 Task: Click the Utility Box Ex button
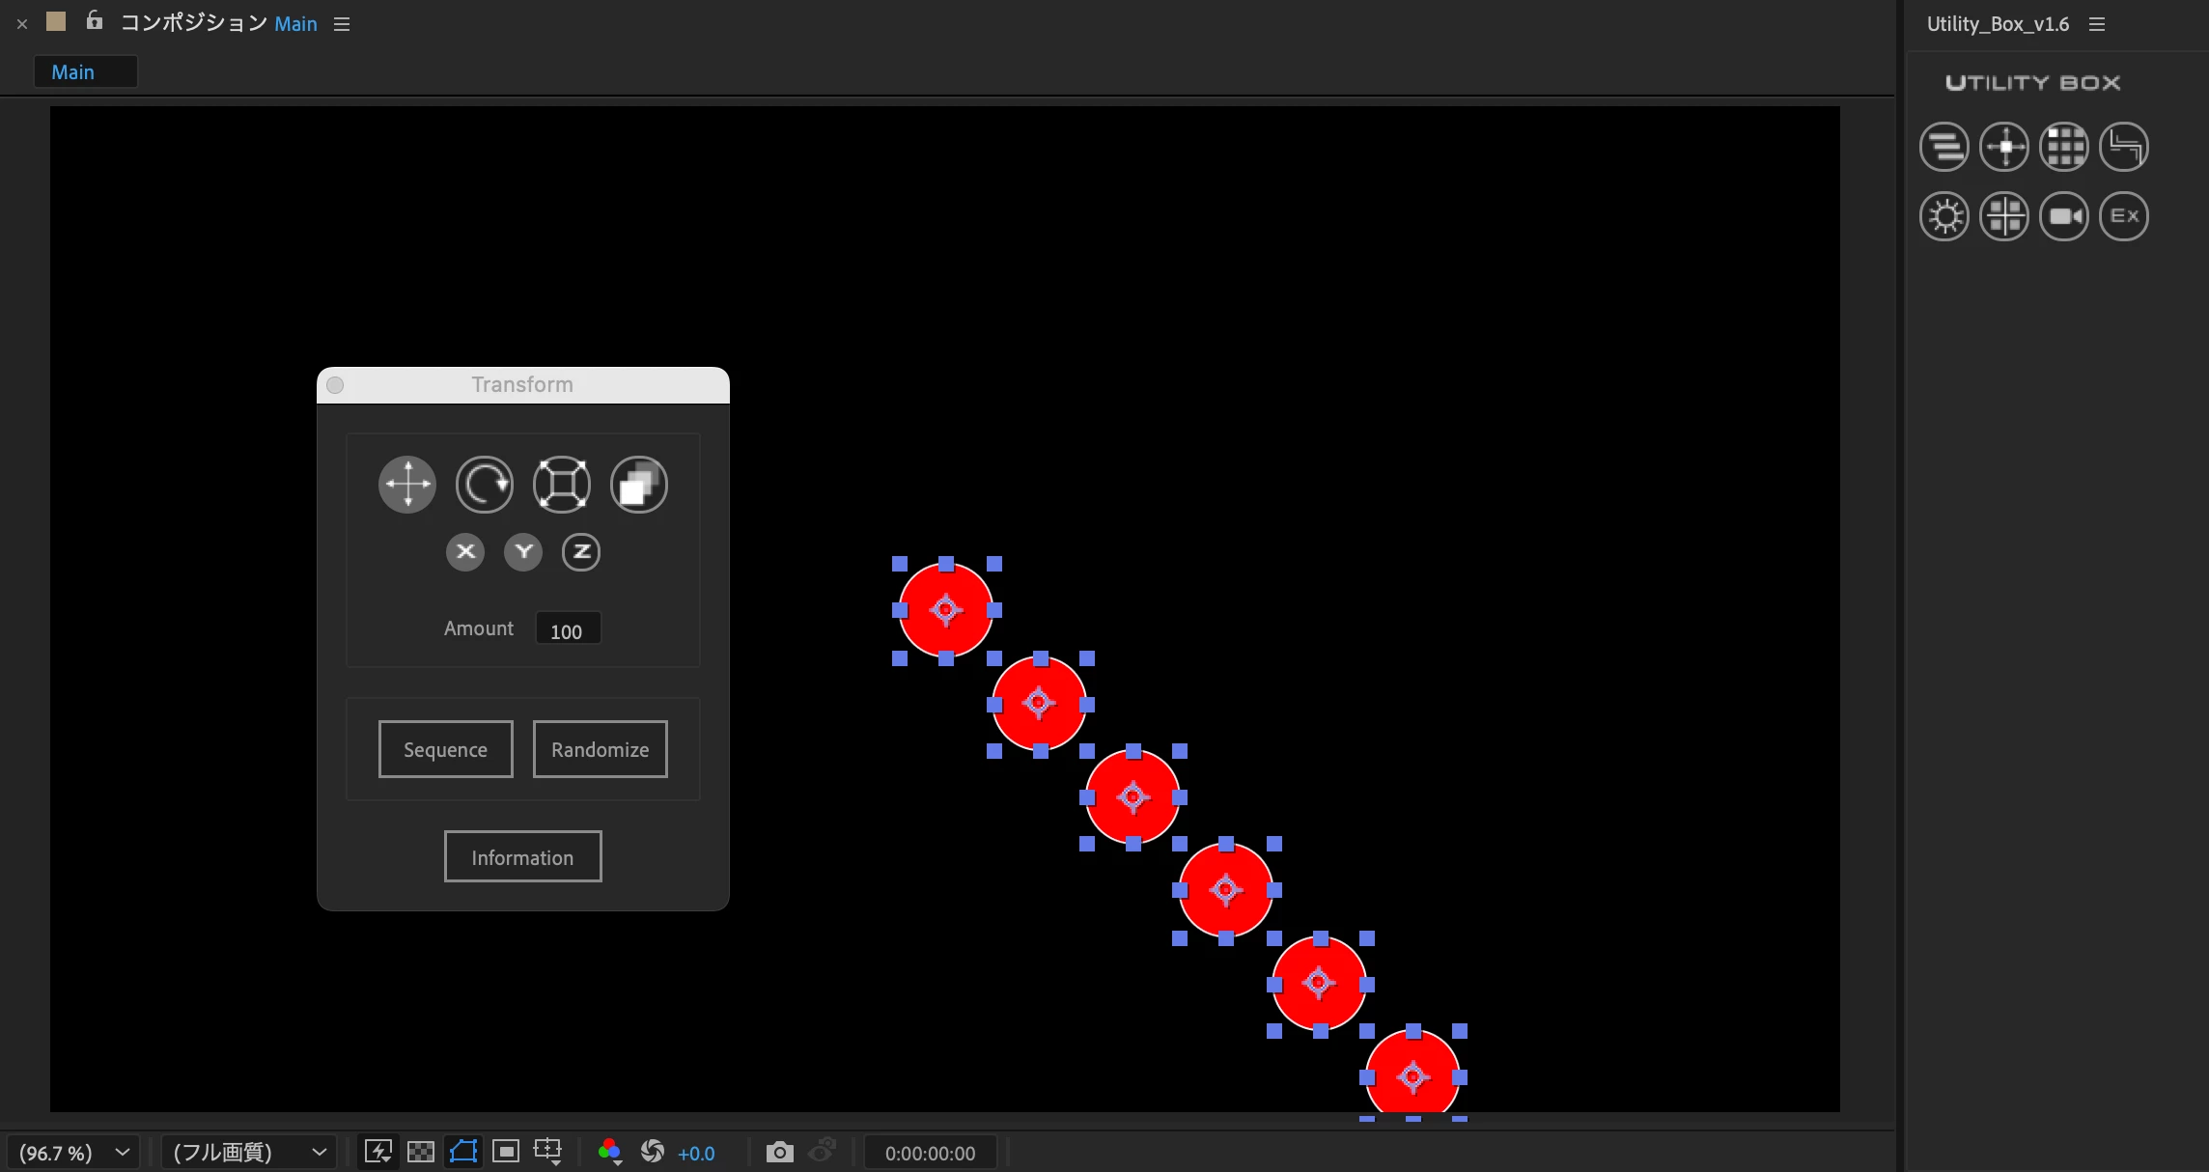tap(2124, 216)
